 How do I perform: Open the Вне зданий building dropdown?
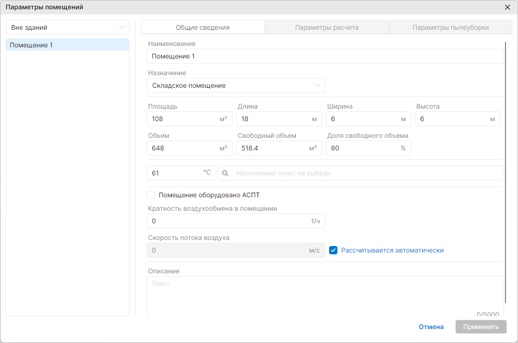coord(67,27)
